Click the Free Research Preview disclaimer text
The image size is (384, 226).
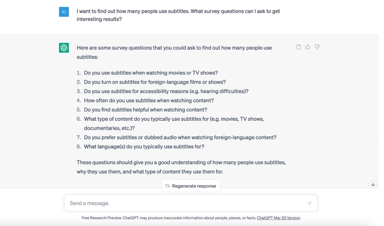[x=169, y=218]
